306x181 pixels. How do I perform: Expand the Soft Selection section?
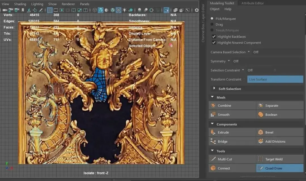[214, 88]
